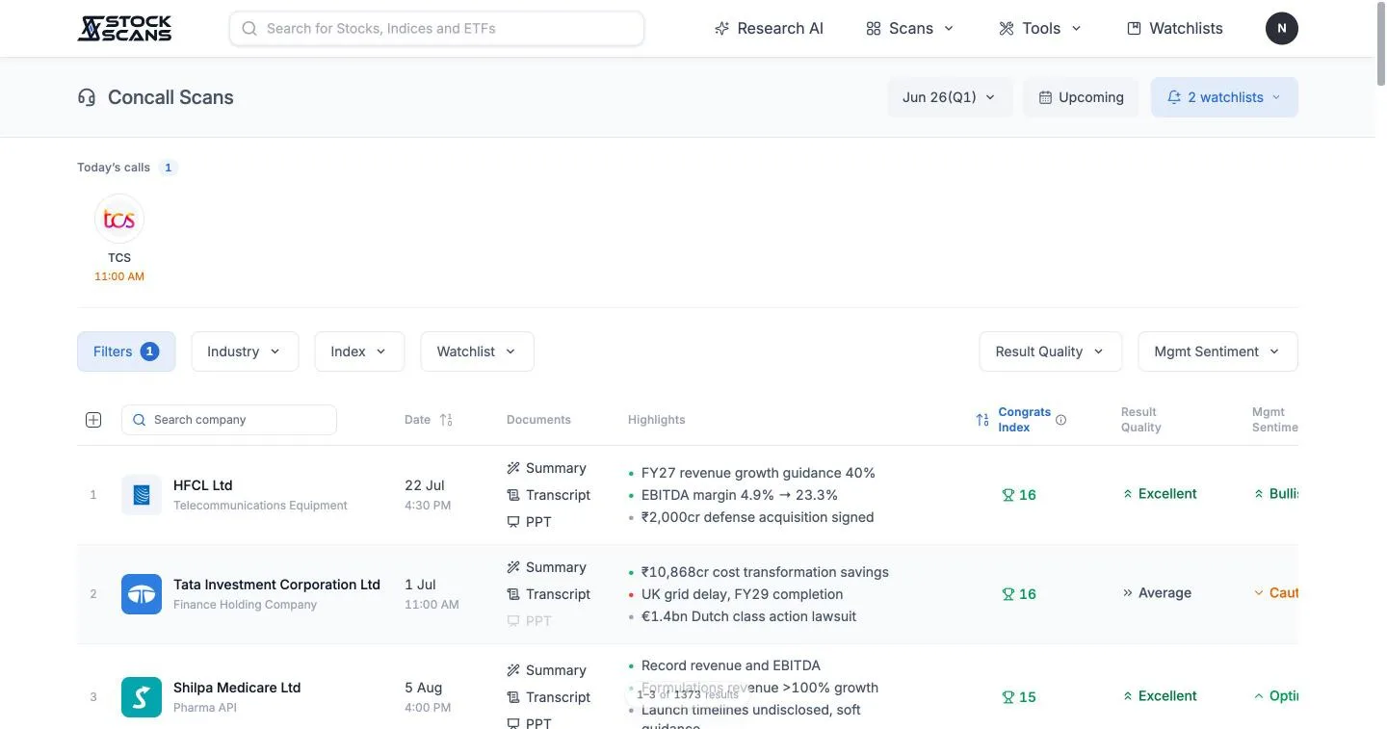The width and height of the screenshot is (1387, 729).
Task: Open Watchlists page
Action: tap(1175, 28)
